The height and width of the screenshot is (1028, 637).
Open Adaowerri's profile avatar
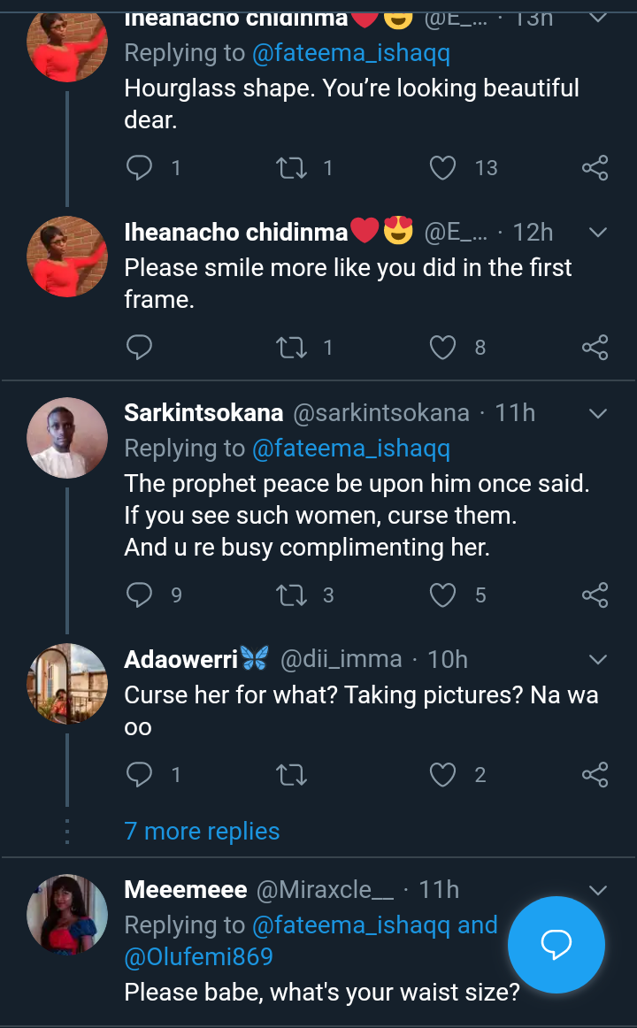(x=67, y=684)
